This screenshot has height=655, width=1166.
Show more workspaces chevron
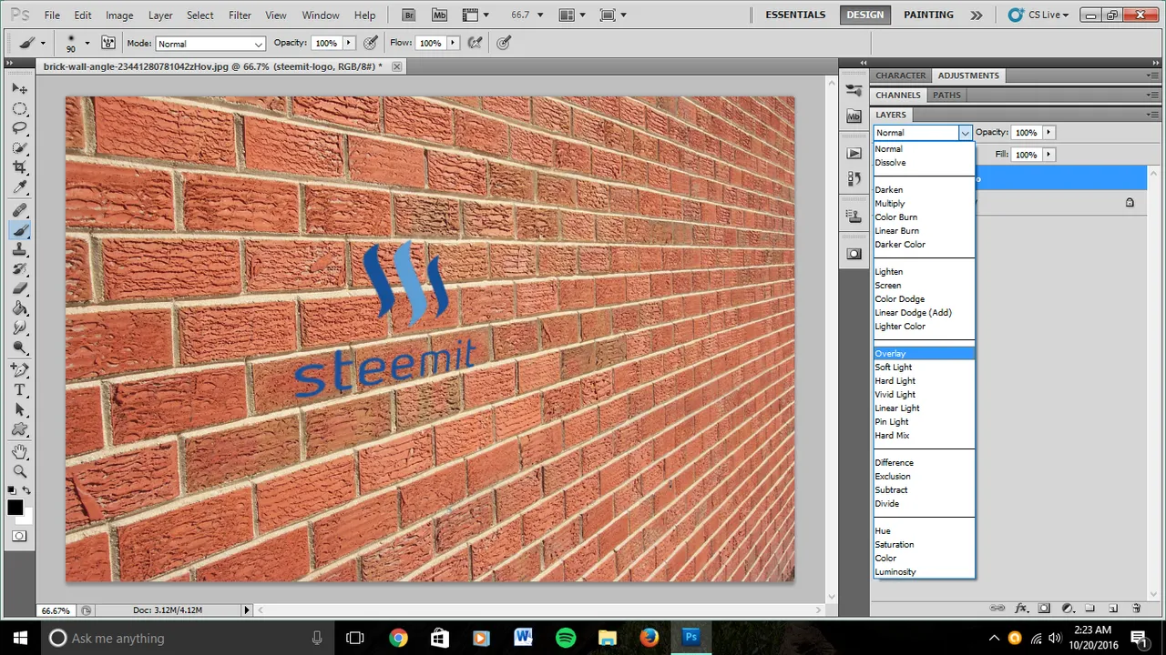[x=977, y=15]
